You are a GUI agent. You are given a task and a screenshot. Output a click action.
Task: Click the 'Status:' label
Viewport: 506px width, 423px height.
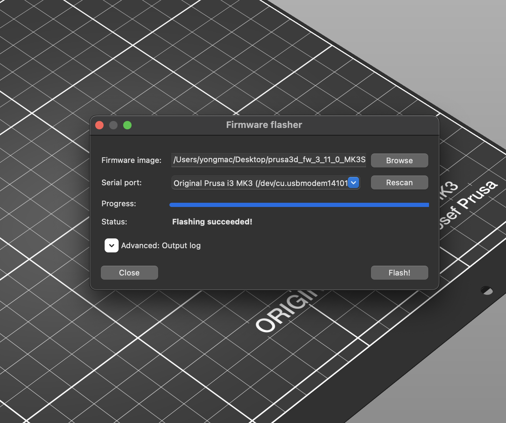click(114, 222)
